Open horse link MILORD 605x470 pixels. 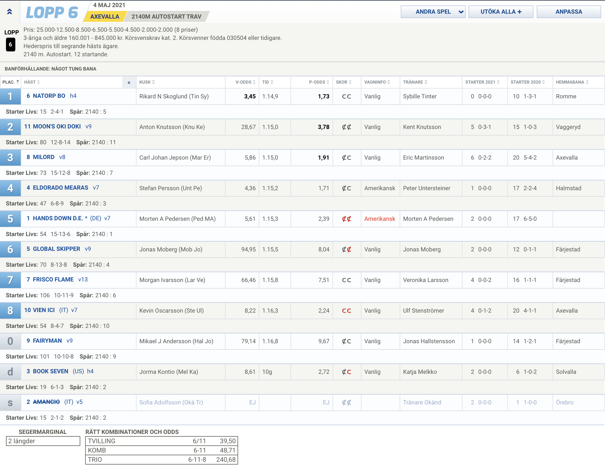pos(43,157)
